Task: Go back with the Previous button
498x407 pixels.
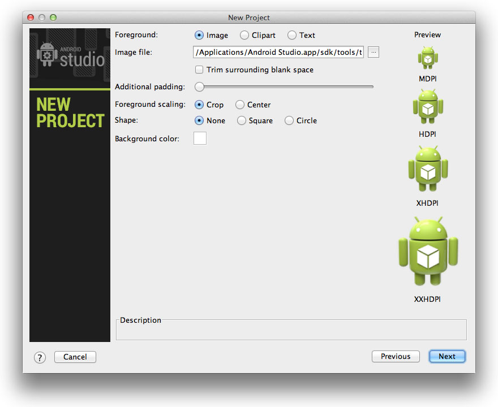Action: point(396,356)
